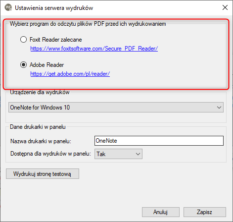This screenshot has width=233, height=222.
Task: Click the print server app icon in title bar
Action: [8, 7]
